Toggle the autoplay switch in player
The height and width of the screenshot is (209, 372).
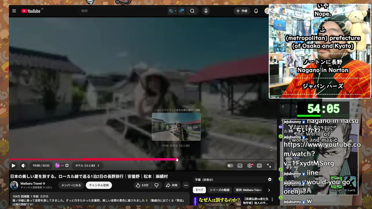tap(230, 165)
